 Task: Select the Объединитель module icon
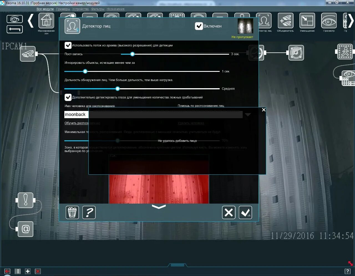285,21
